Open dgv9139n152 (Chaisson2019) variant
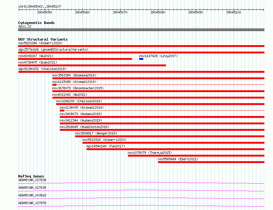Viewport: 273px width, 210px height. [42, 69]
